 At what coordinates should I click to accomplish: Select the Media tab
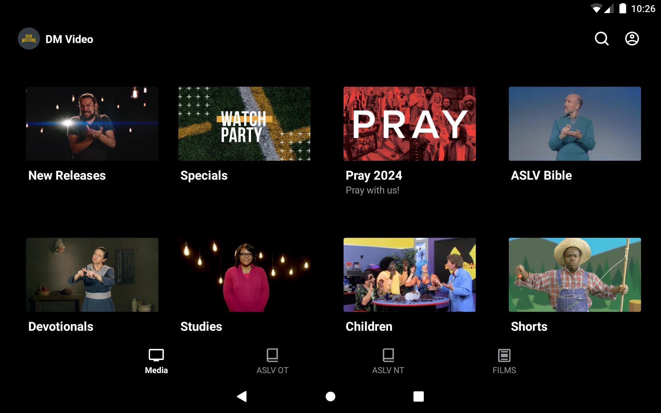(156, 361)
